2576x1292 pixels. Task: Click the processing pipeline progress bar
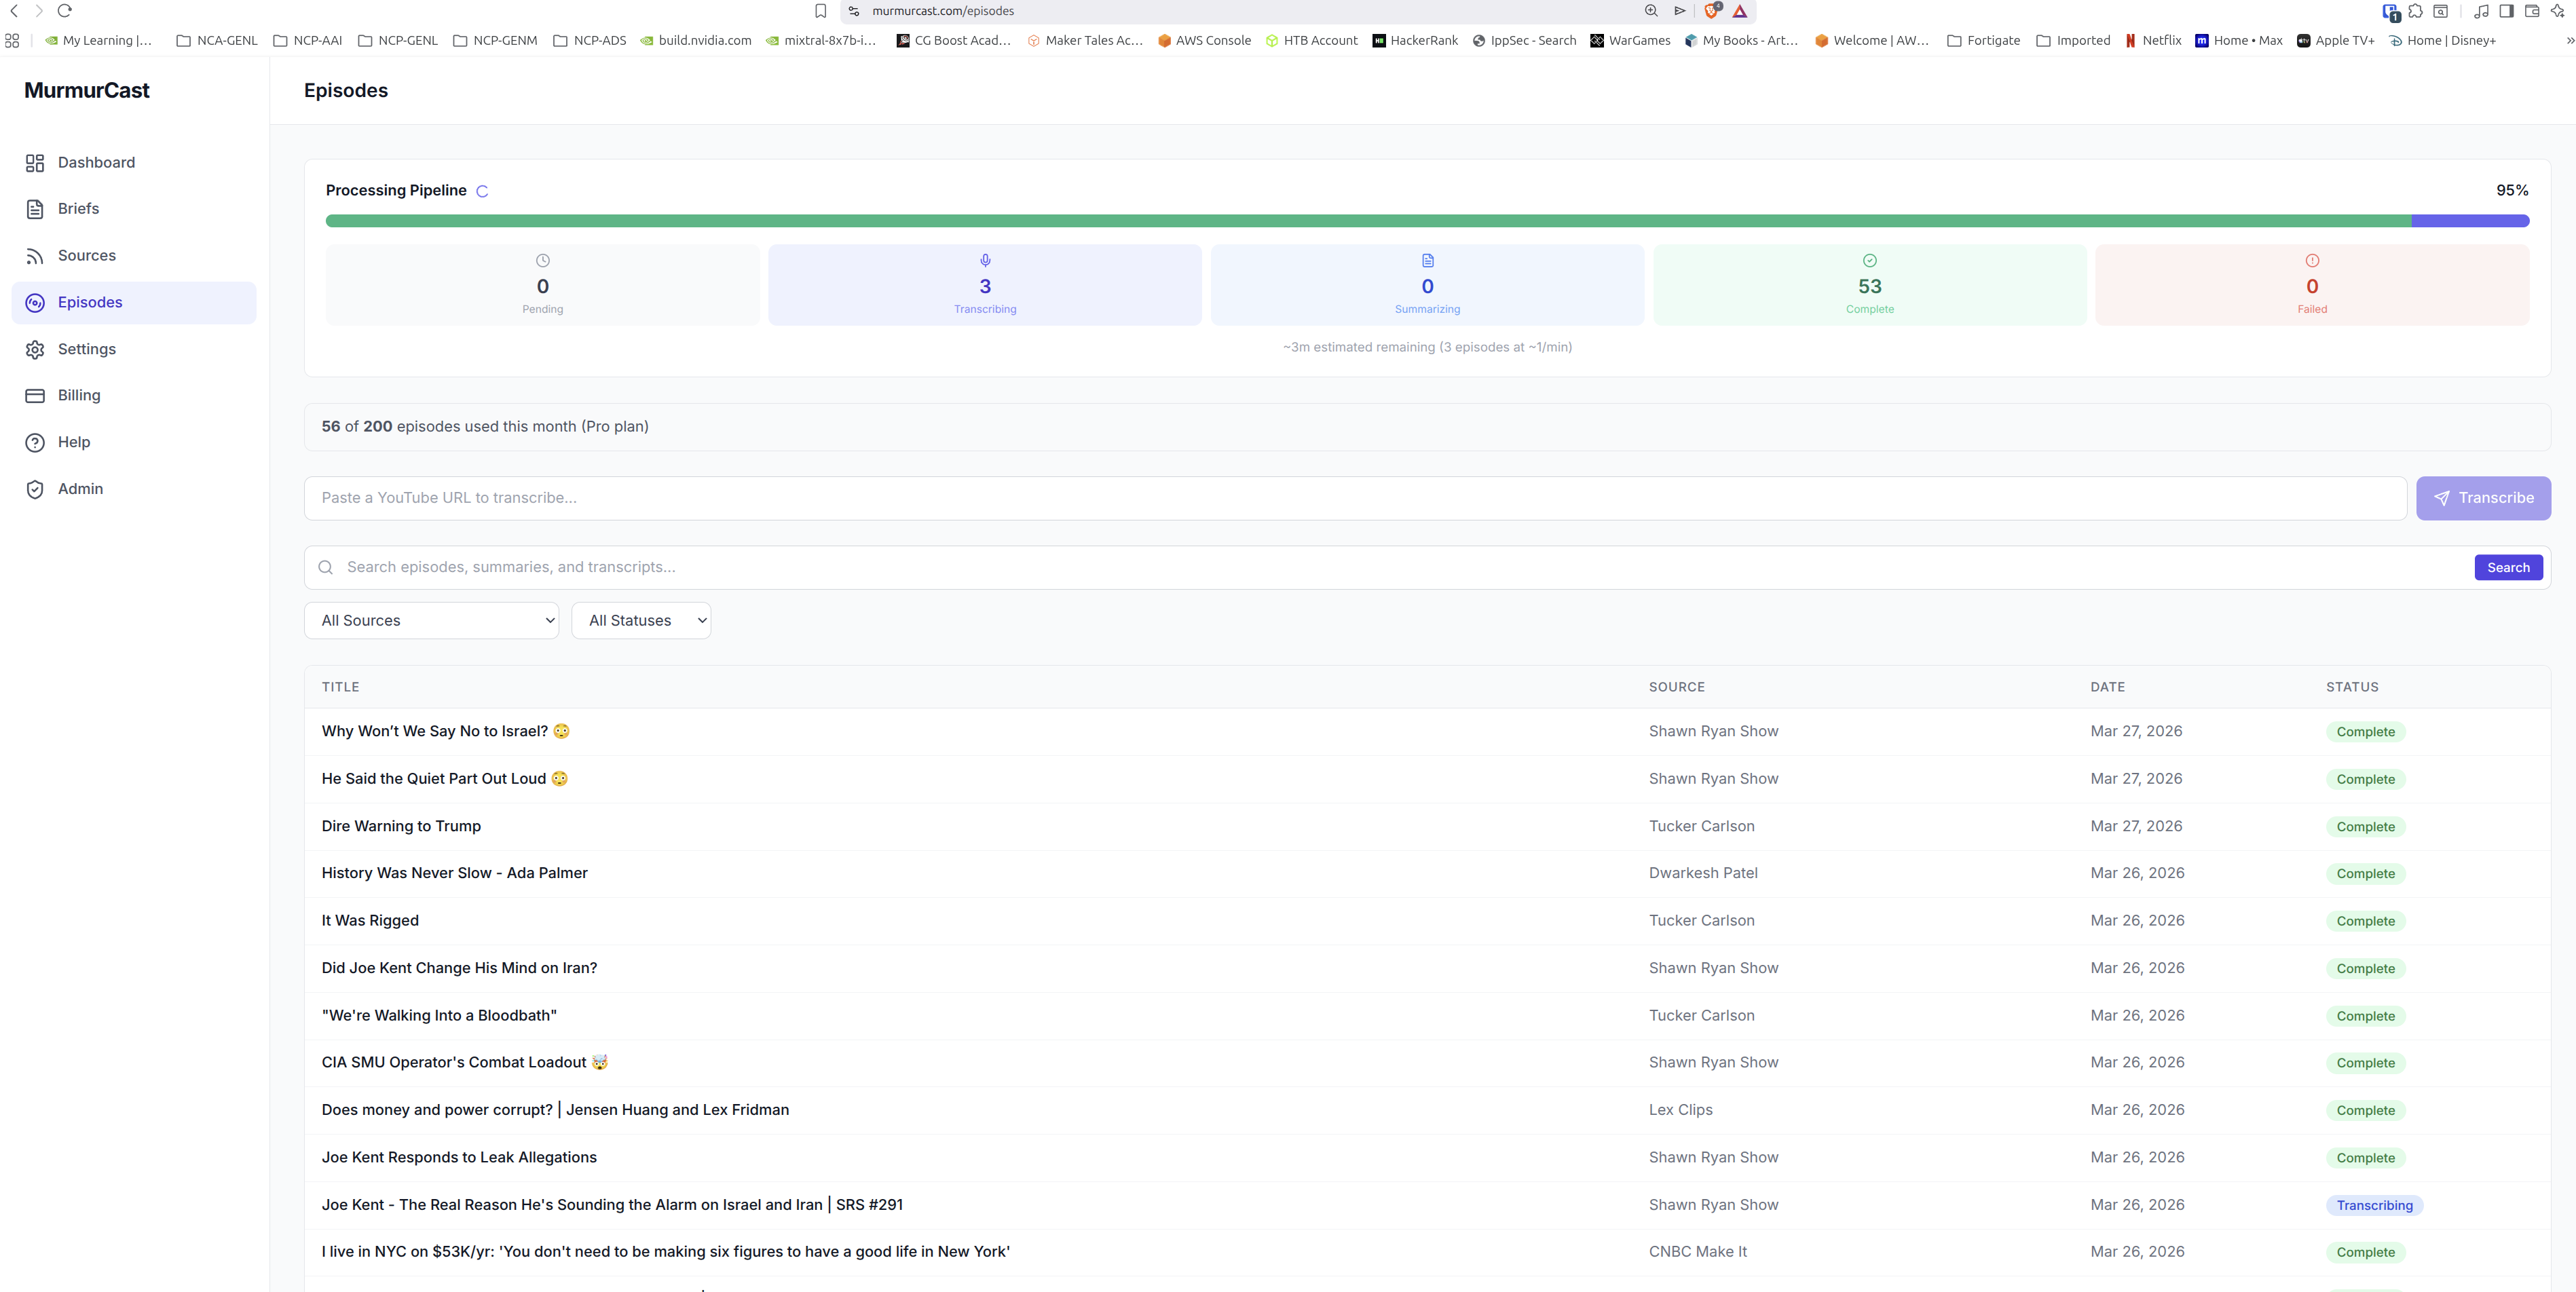(1427, 221)
